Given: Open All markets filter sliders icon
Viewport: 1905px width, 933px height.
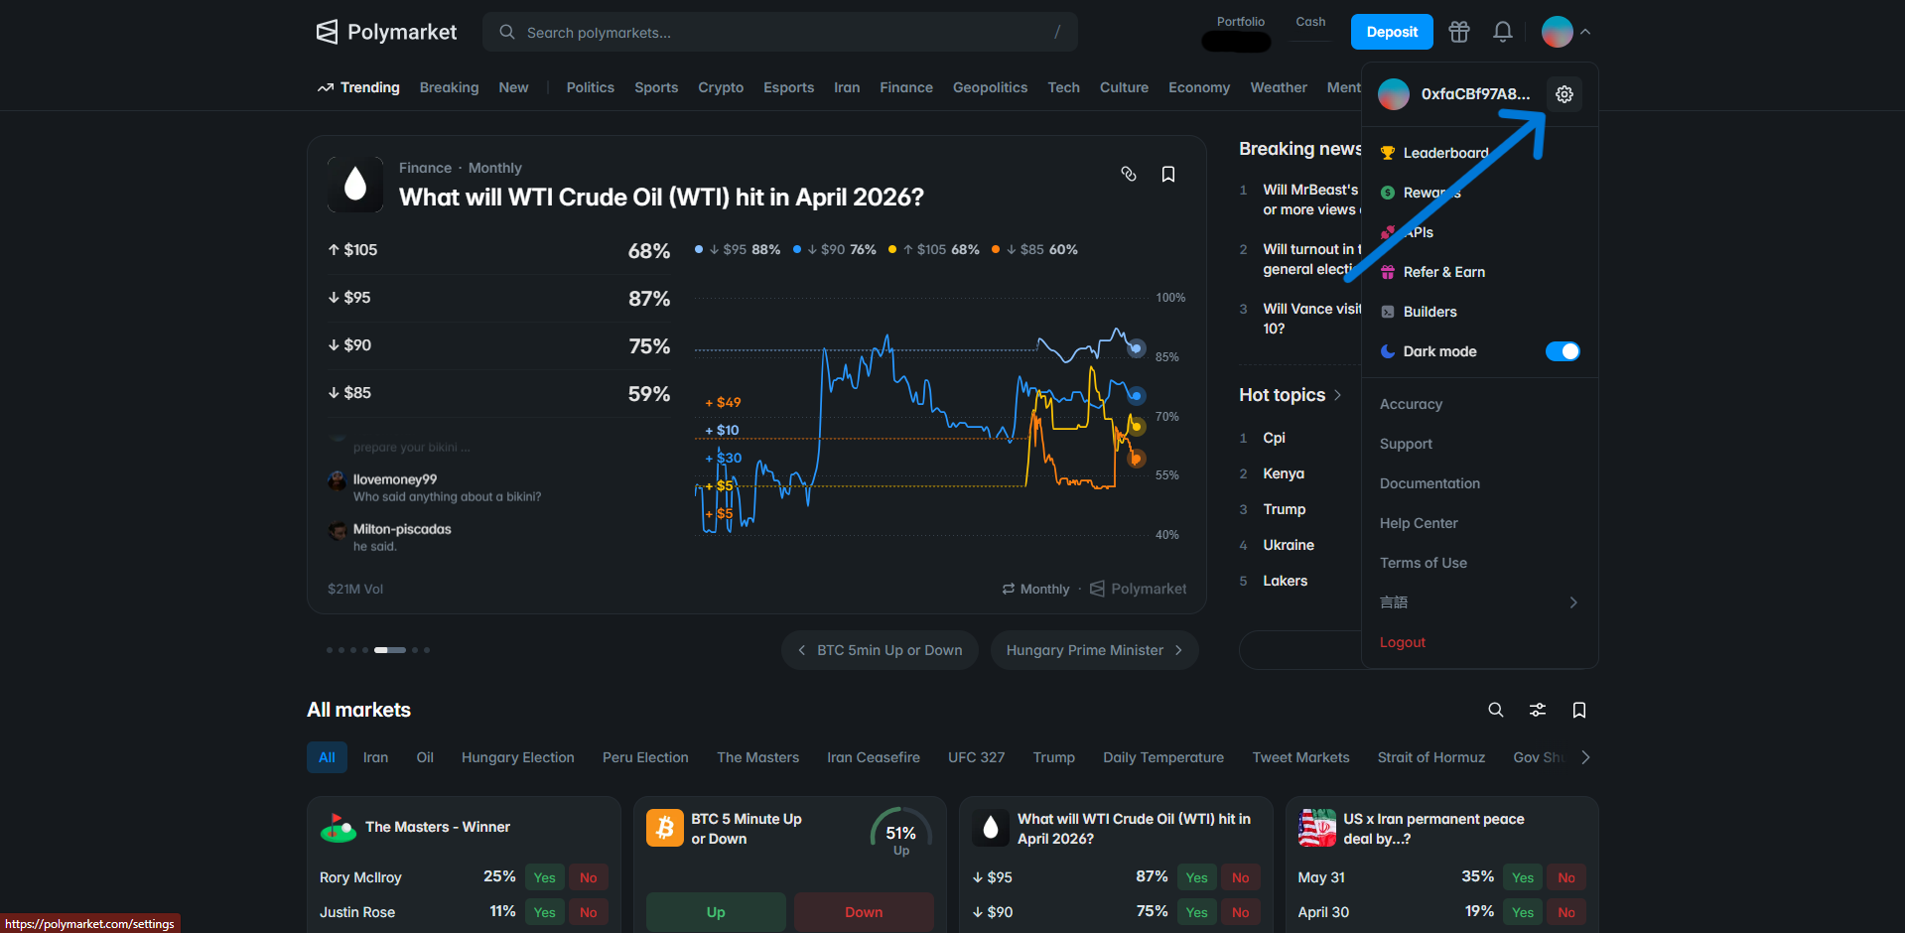Looking at the screenshot, I should [x=1537, y=710].
